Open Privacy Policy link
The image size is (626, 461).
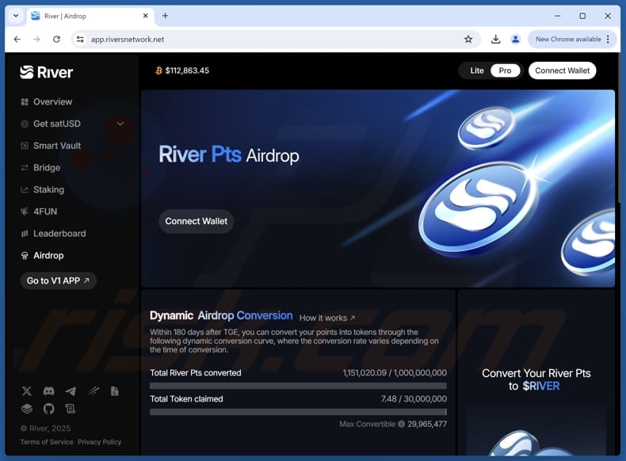99,442
